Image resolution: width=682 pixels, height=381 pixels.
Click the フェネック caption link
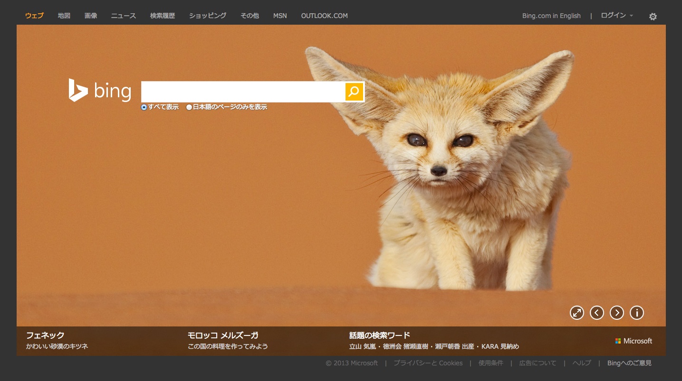point(45,335)
